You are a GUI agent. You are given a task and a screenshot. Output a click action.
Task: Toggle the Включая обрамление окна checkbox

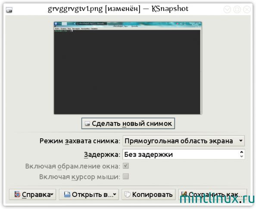pyautogui.click(x=126, y=166)
